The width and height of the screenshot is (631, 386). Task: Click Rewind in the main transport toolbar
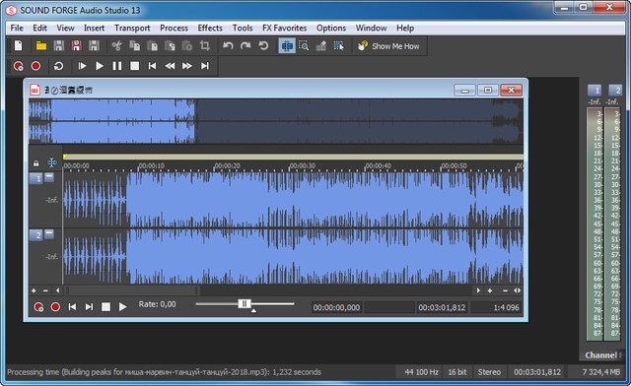(x=170, y=66)
